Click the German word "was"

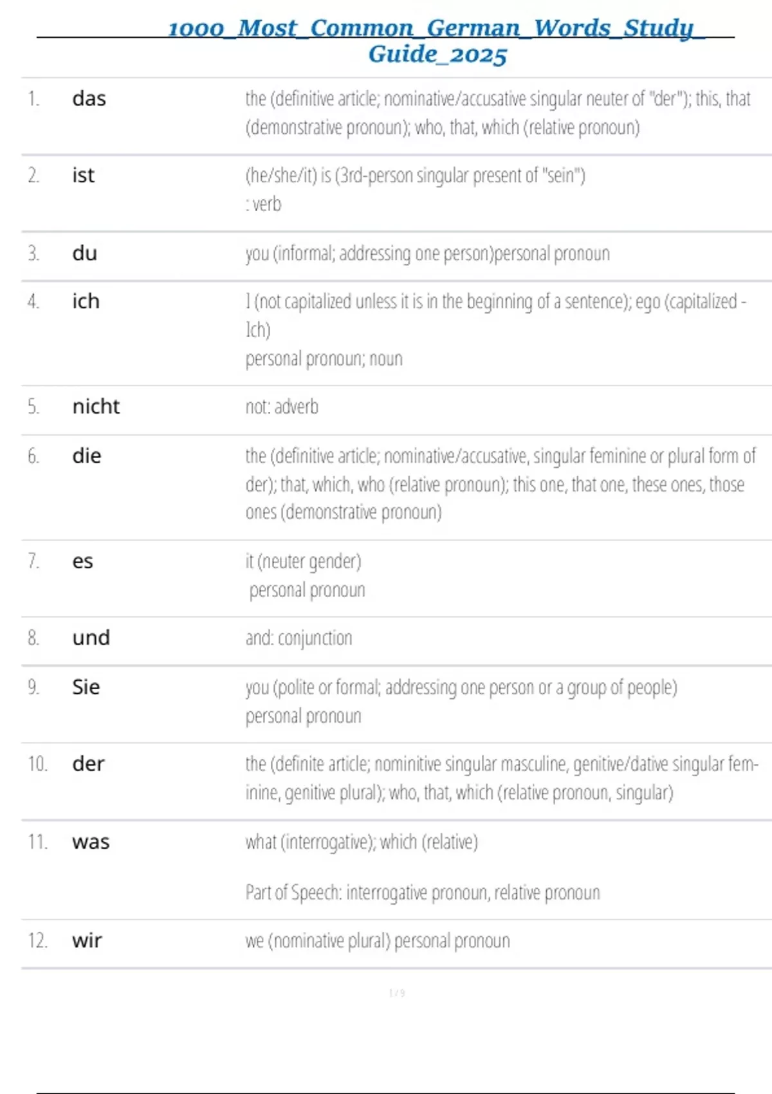coord(91,842)
